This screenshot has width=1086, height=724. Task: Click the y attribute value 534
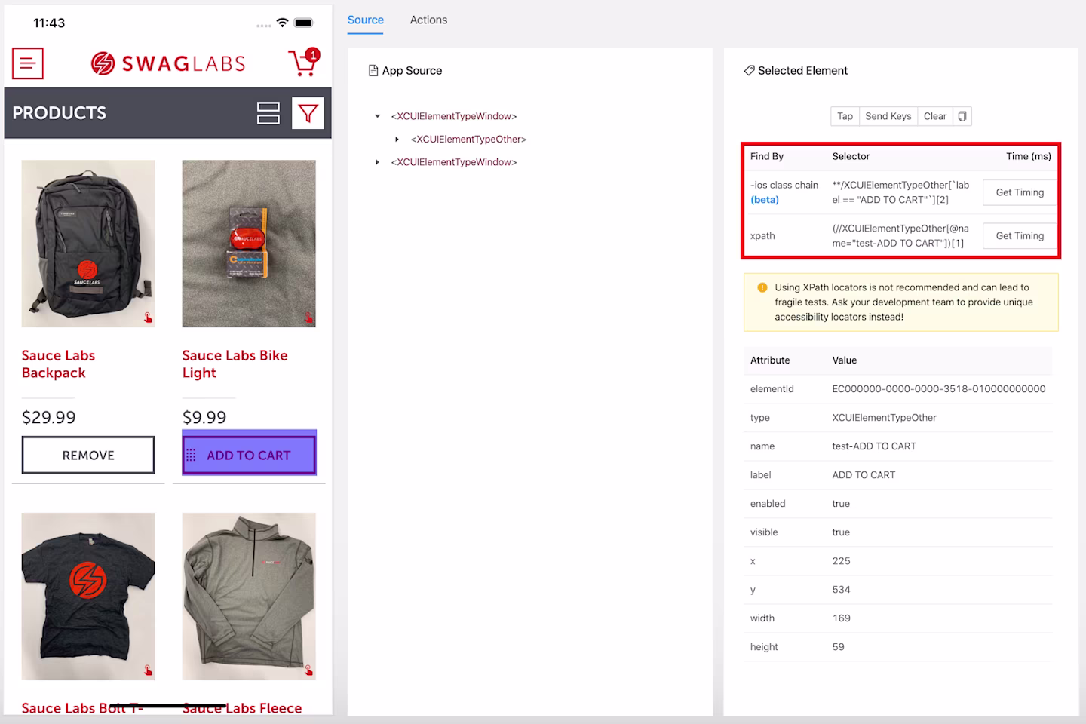click(841, 590)
